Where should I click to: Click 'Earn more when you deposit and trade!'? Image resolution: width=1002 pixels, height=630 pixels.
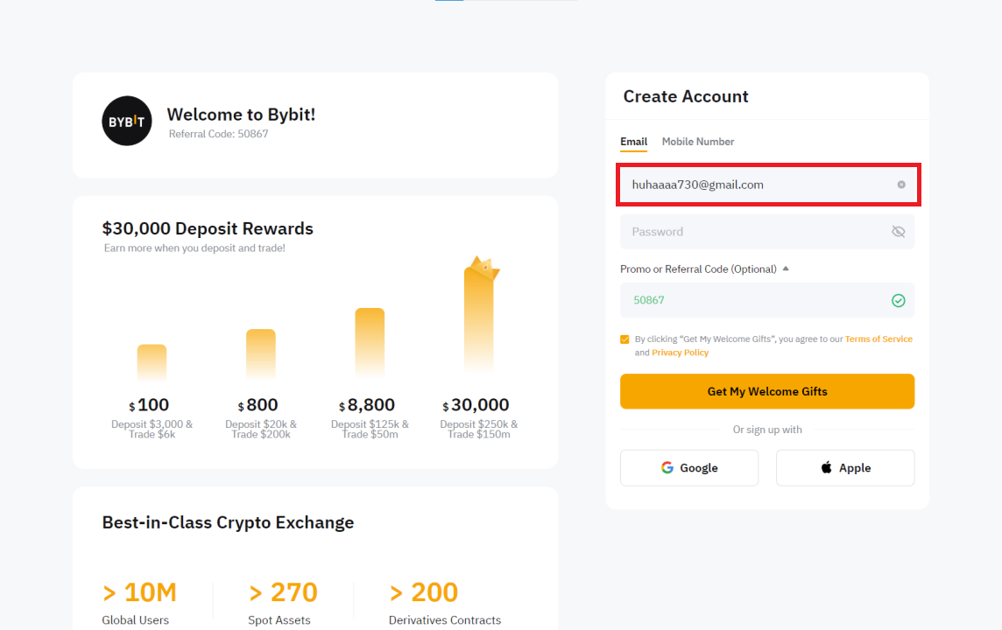pos(194,248)
